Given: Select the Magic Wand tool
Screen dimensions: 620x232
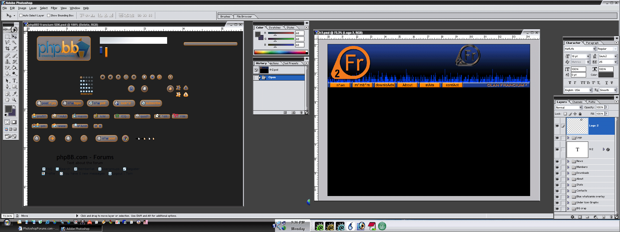Looking at the screenshot, I should (14, 42).
